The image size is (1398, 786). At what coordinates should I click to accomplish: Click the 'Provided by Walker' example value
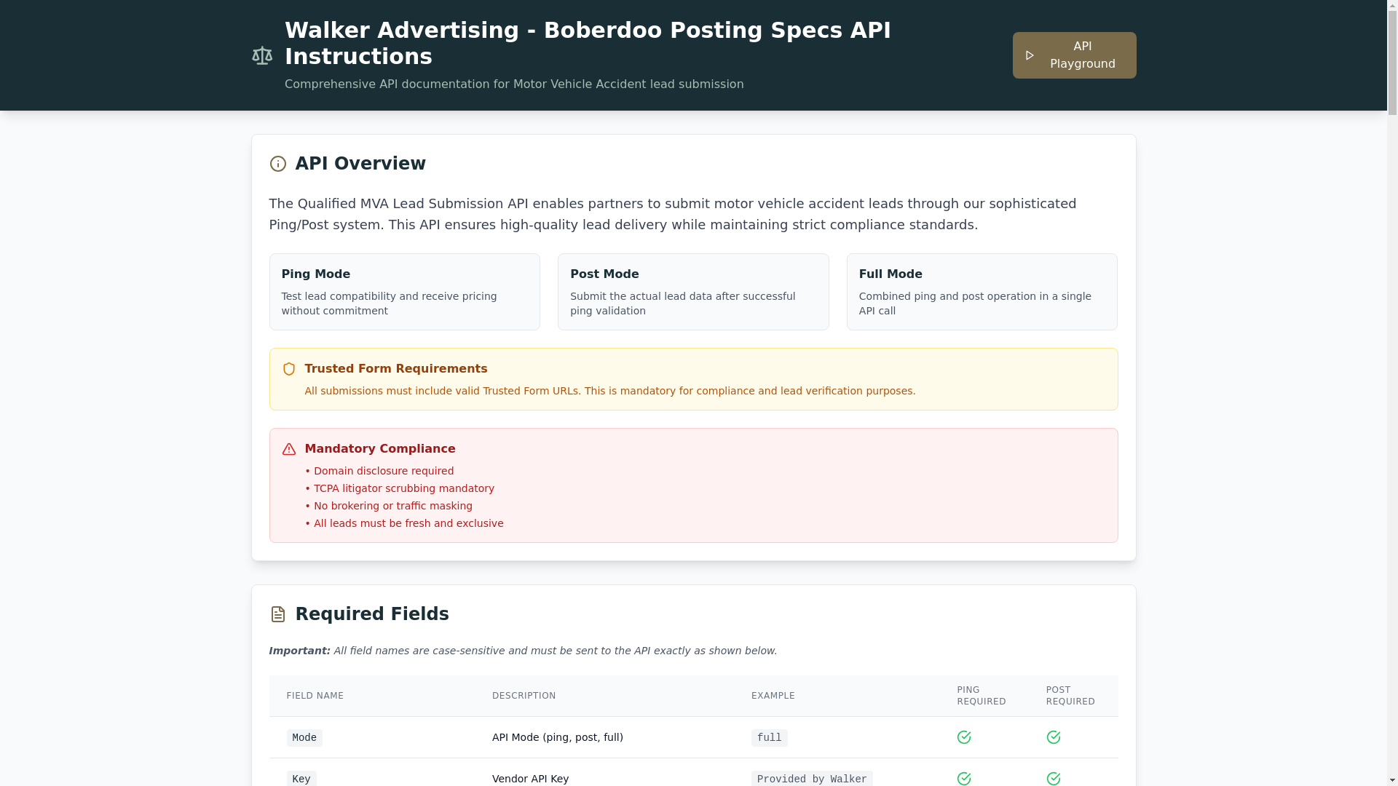[x=812, y=779]
